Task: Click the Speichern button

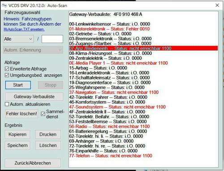Action: [x=17, y=146]
